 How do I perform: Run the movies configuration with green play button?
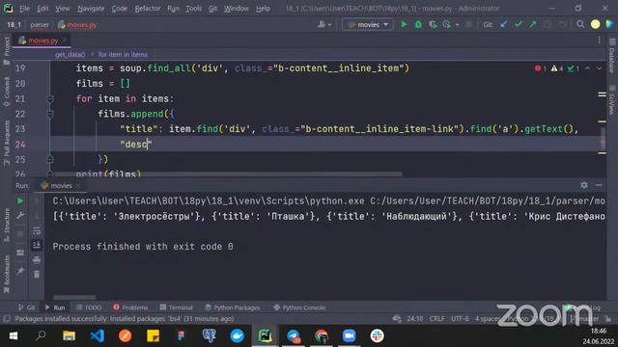click(x=404, y=24)
